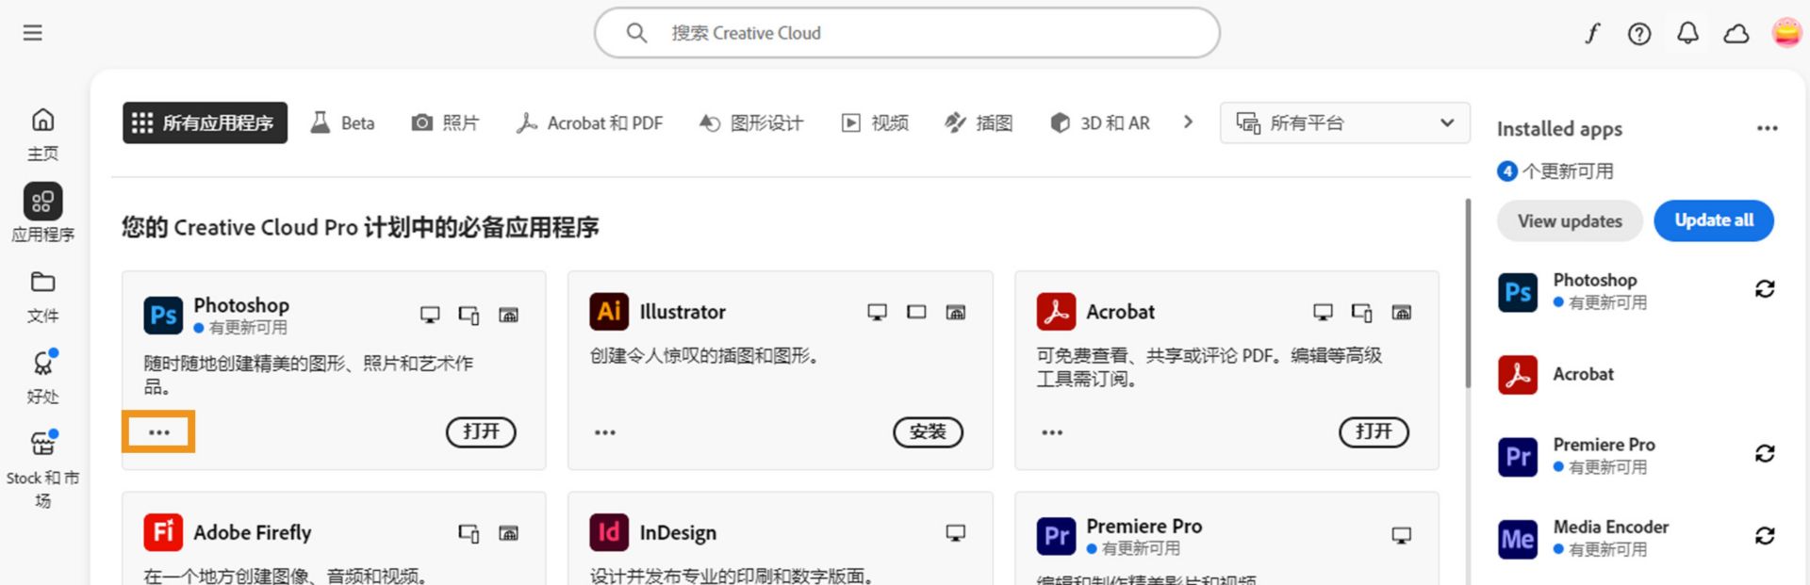Screen dimensions: 1810x585
Task: Open 文件 files in sidebar
Action: [x=42, y=297]
